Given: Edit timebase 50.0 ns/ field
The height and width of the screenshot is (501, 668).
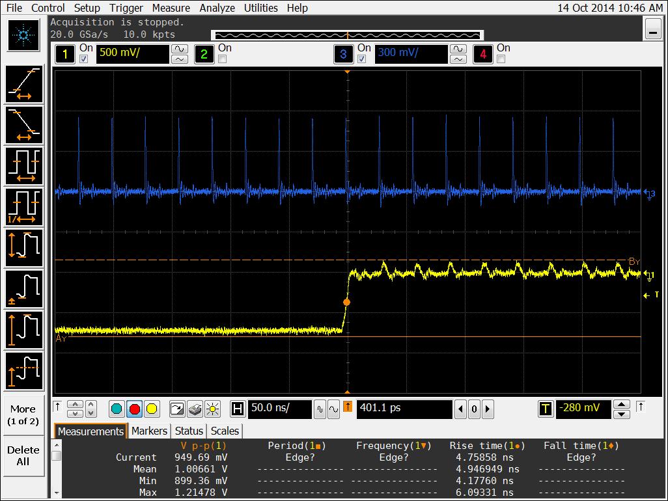Looking at the screenshot, I should pos(280,409).
